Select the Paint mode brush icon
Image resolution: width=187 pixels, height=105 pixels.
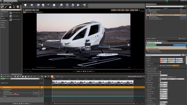click(x=6, y=7)
